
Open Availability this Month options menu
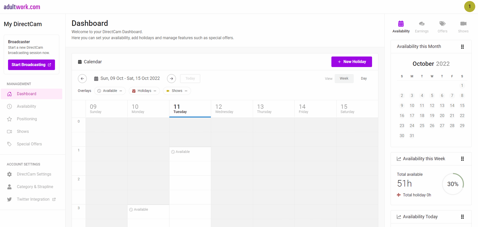click(x=462, y=47)
